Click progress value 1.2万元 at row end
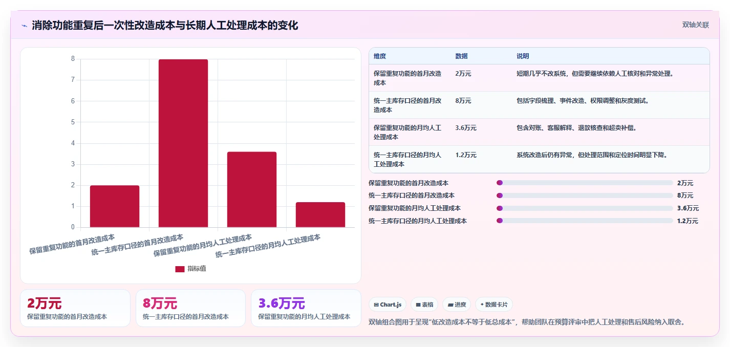 pyautogui.click(x=688, y=221)
